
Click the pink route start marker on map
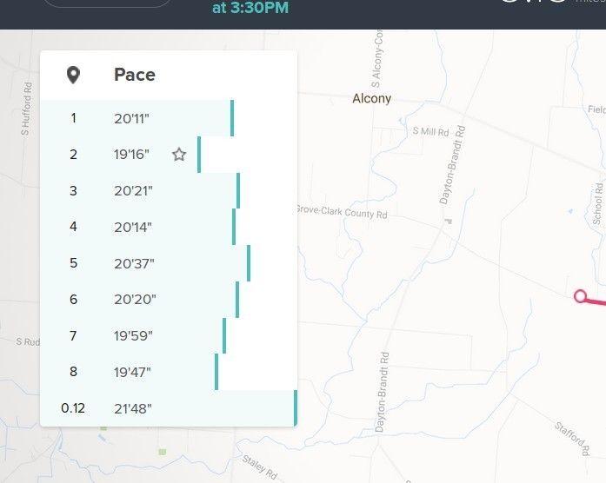(580, 296)
